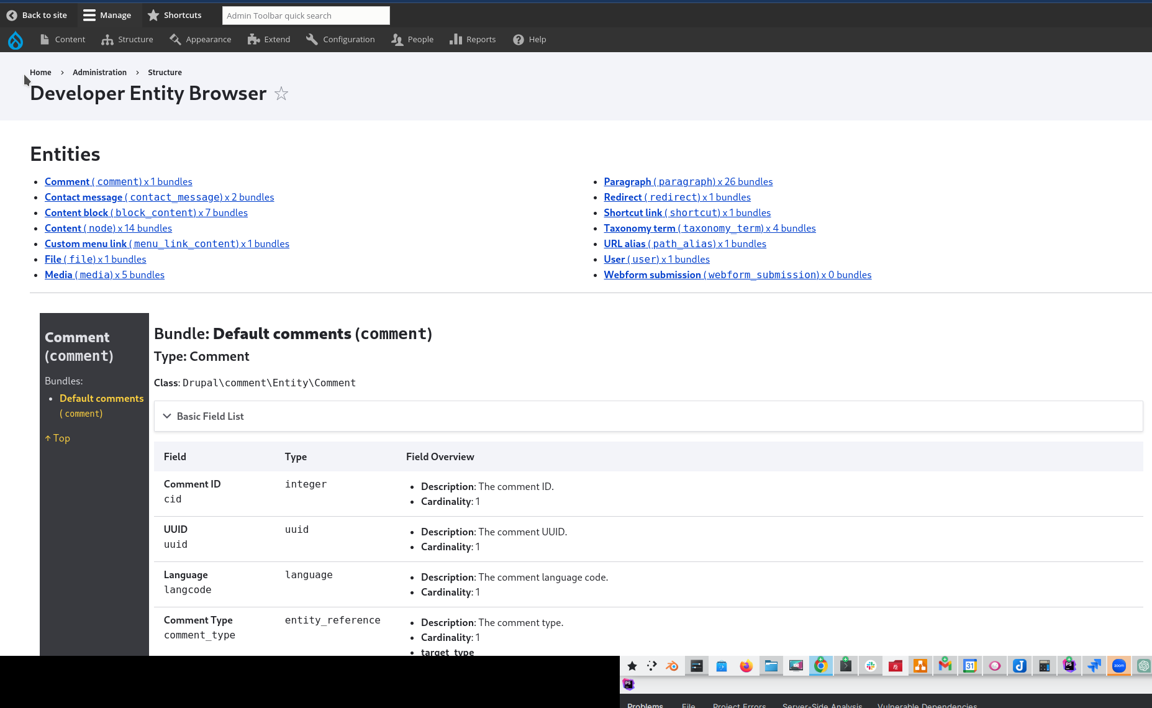This screenshot has height=708, width=1152.
Task: Select Default comments bundle in sidebar
Action: pyautogui.click(x=101, y=398)
